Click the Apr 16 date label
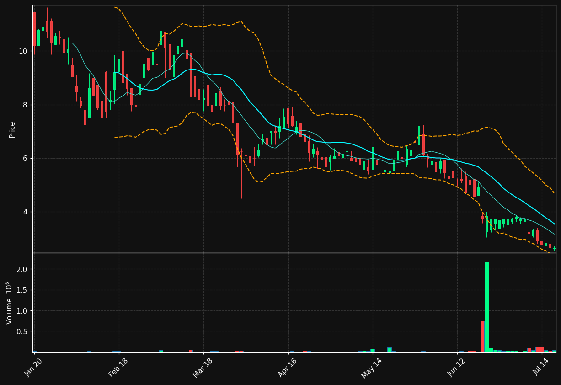Viewport: 561px width, 385px height. coord(288,367)
